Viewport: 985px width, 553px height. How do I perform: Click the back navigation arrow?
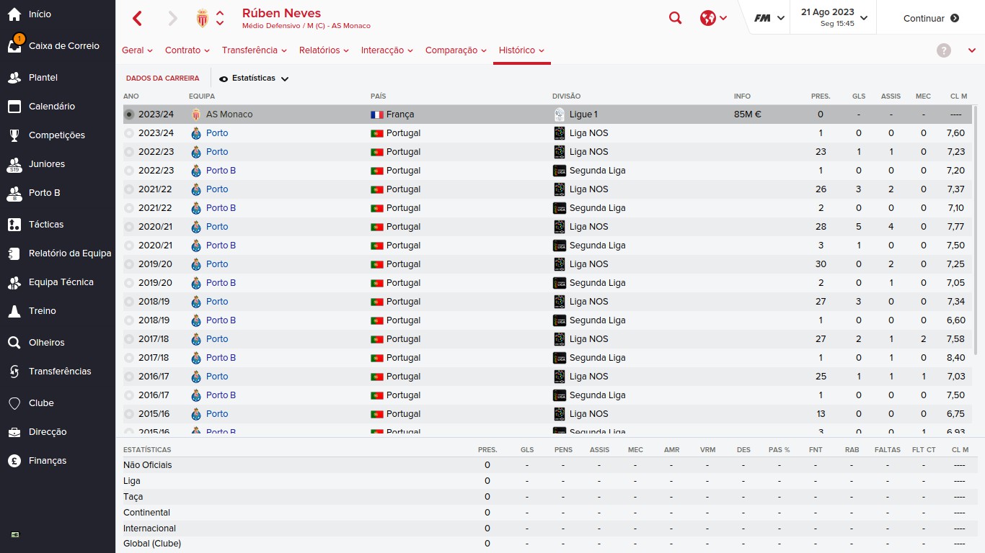point(138,19)
